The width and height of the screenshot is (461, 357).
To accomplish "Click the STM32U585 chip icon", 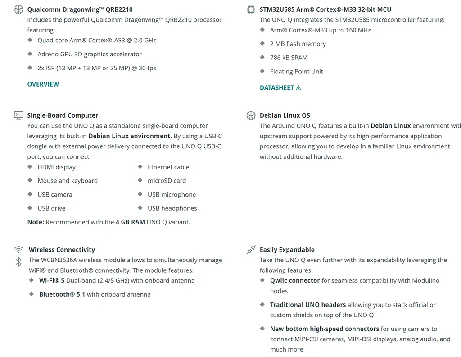I will pos(251,9).
